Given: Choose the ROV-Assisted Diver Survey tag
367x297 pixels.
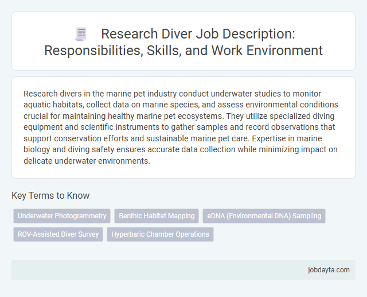Looking at the screenshot, I should [x=58, y=234].
